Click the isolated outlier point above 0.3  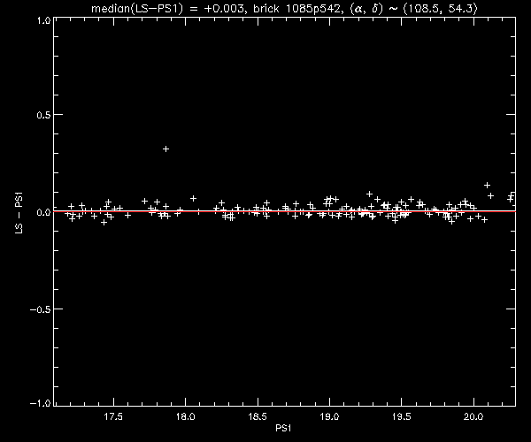(x=165, y=149)
